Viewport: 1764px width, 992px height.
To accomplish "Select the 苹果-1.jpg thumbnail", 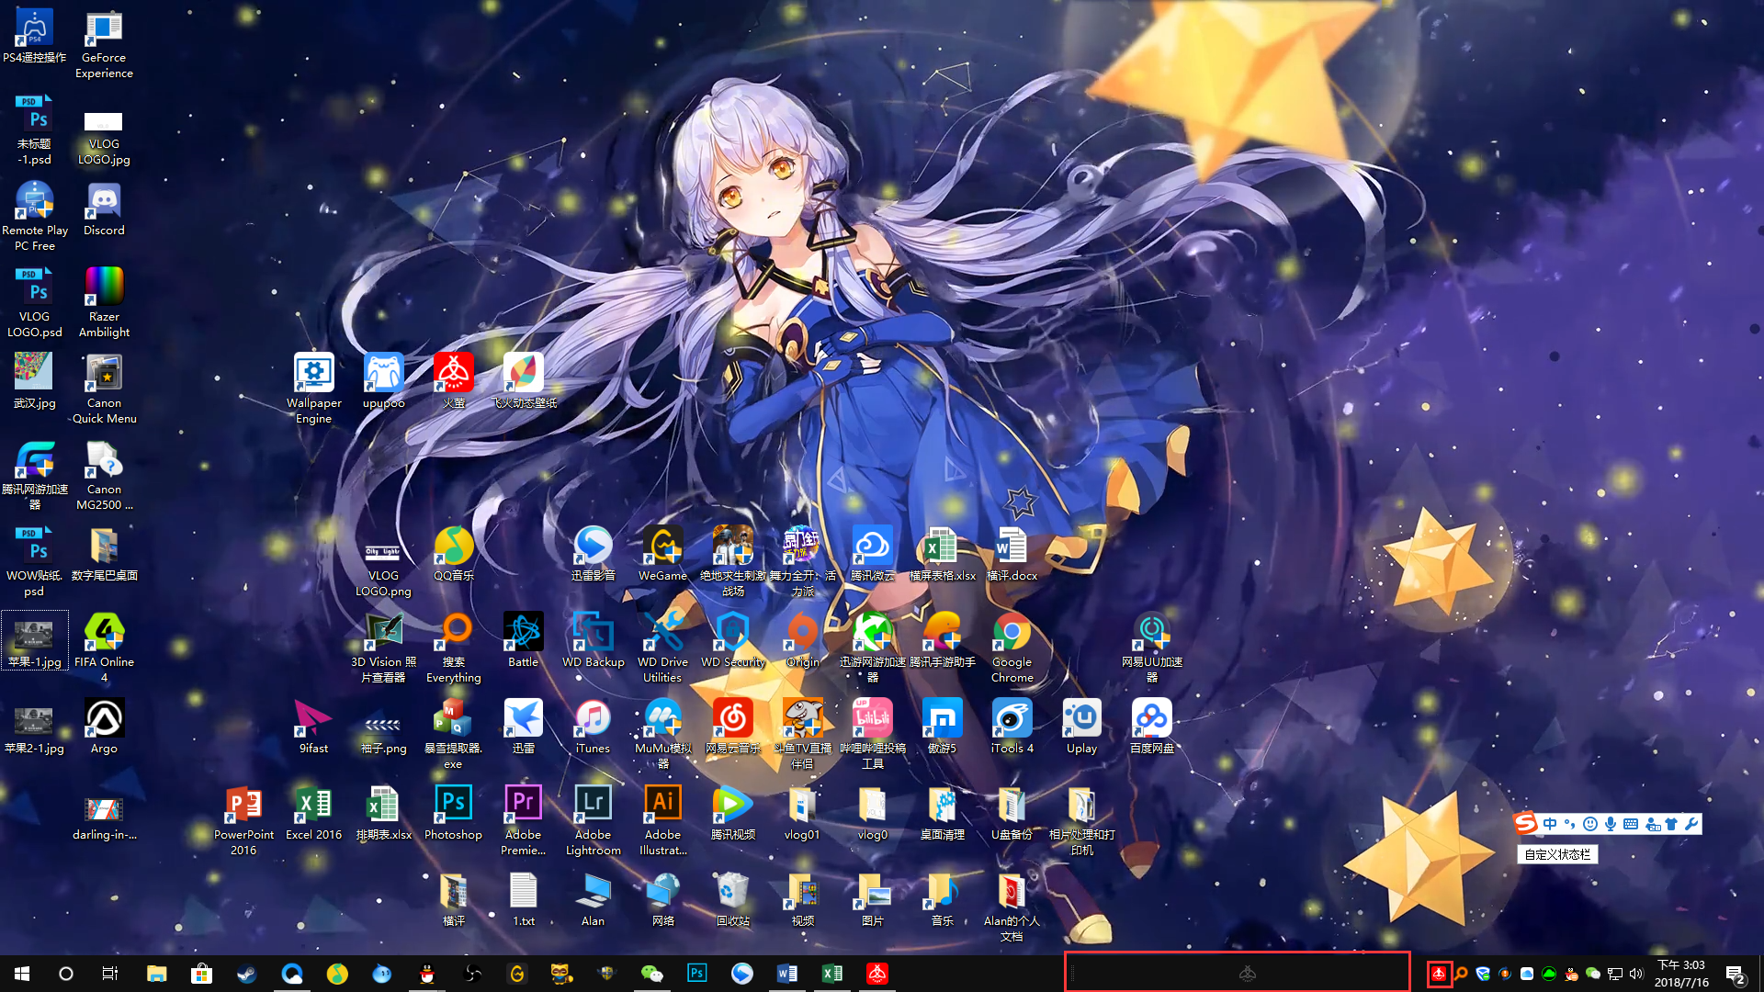I will click(34, 640).
